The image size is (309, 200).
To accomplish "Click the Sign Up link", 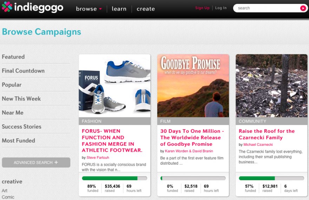I will pyautogui.click(x=202, y=8).
